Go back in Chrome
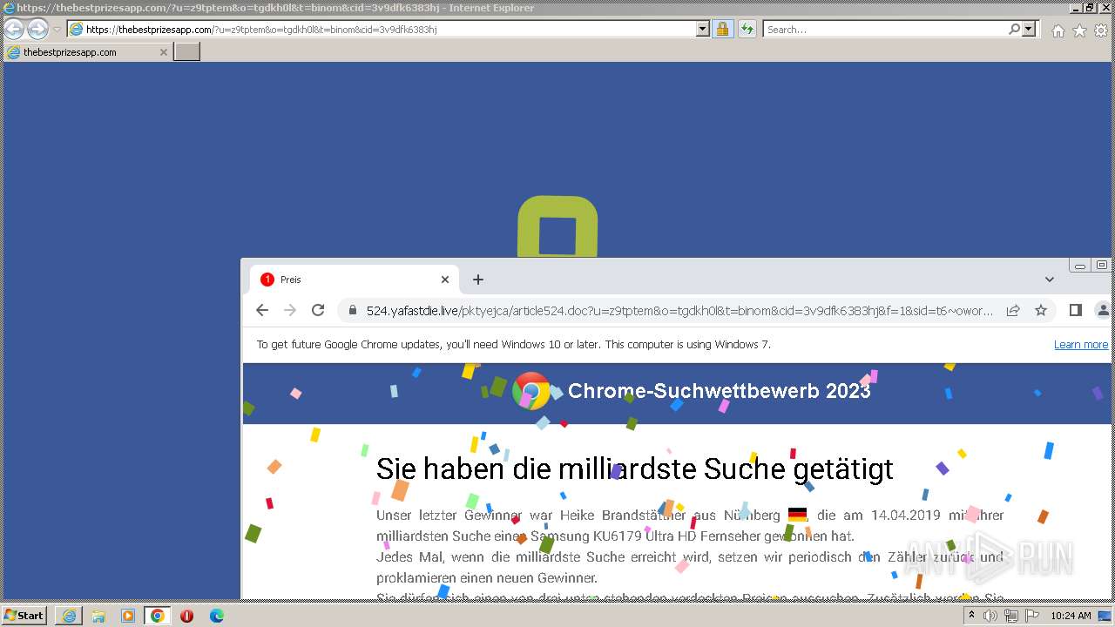The height and width of the screenshot is (627, 1115). click(x=262, y=310)
